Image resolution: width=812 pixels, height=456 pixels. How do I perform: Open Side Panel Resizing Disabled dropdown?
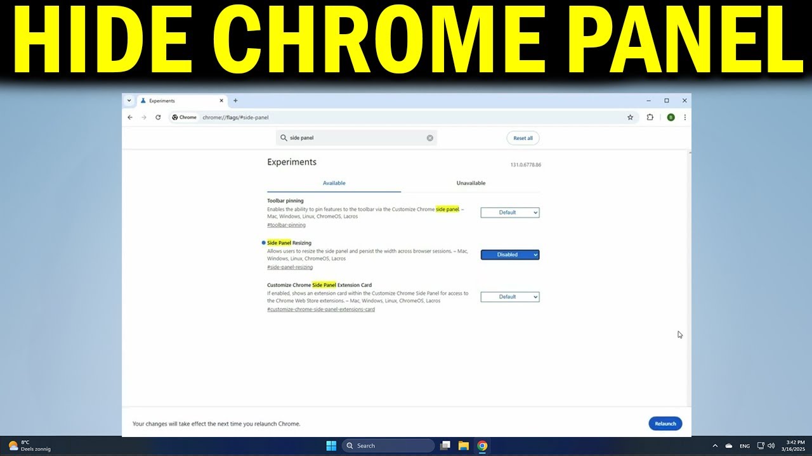[x=510, y=255]
